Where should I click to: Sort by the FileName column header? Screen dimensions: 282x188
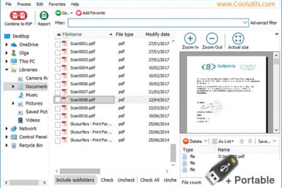pyautogui.click(x=72, y=34)
